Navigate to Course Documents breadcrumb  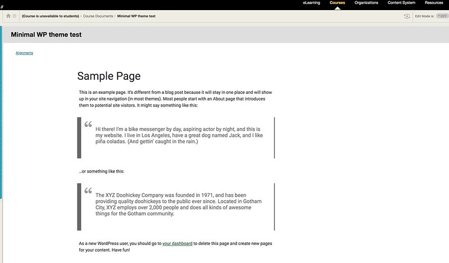pos(98,16)
